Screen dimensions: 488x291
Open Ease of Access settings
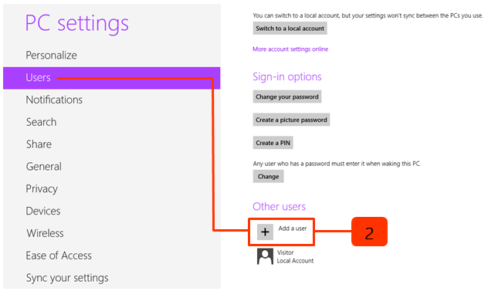point(59,255)
